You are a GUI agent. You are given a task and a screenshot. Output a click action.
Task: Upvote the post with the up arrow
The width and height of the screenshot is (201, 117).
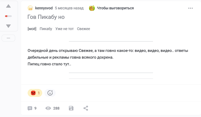click(8, 6)
